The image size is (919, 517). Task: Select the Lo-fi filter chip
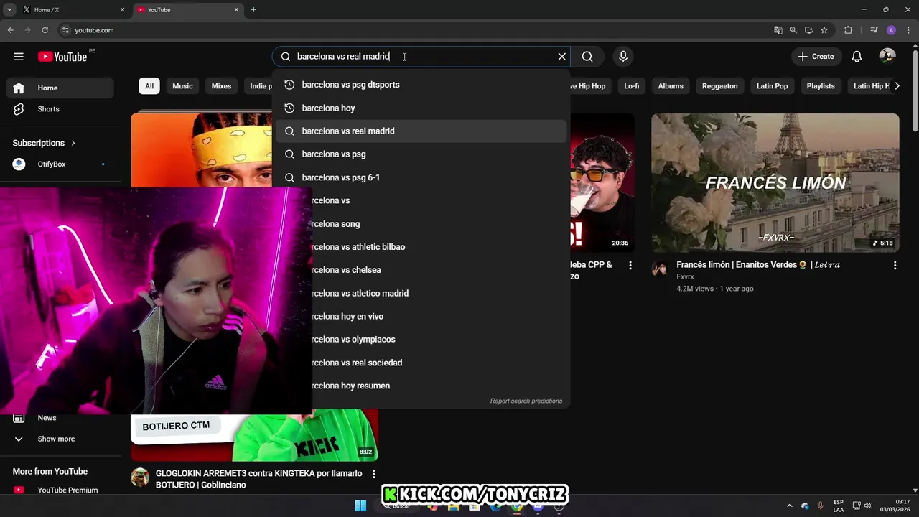(632, 86)
